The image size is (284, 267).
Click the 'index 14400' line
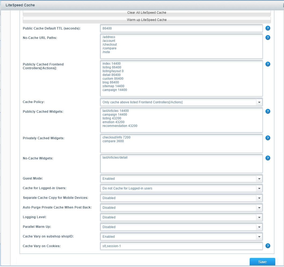[x=112, y=64]
